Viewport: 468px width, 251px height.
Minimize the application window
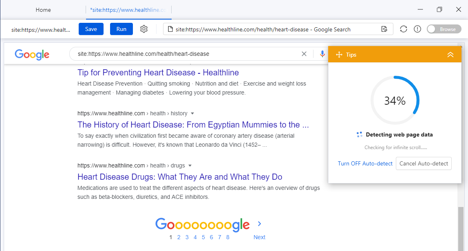[420, 9]
